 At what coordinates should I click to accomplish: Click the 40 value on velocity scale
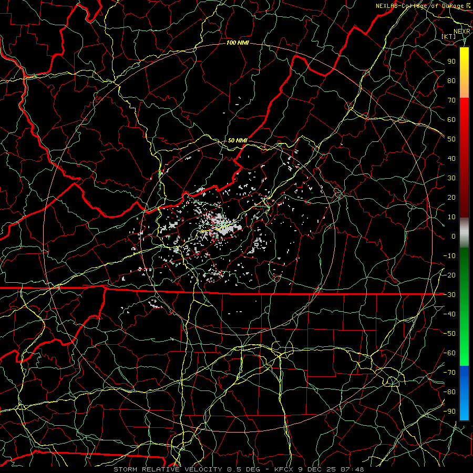click(x=451, y=158)
